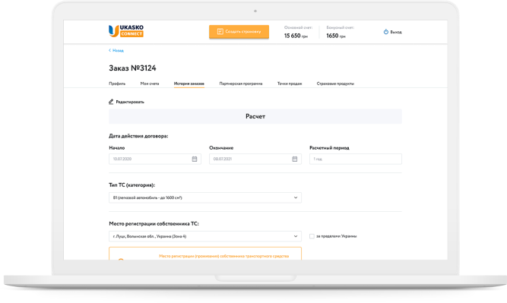The width and height of the screenshot is (507, 303).
Task: Click the orange registration info notice
Action: tap(205, 254)
